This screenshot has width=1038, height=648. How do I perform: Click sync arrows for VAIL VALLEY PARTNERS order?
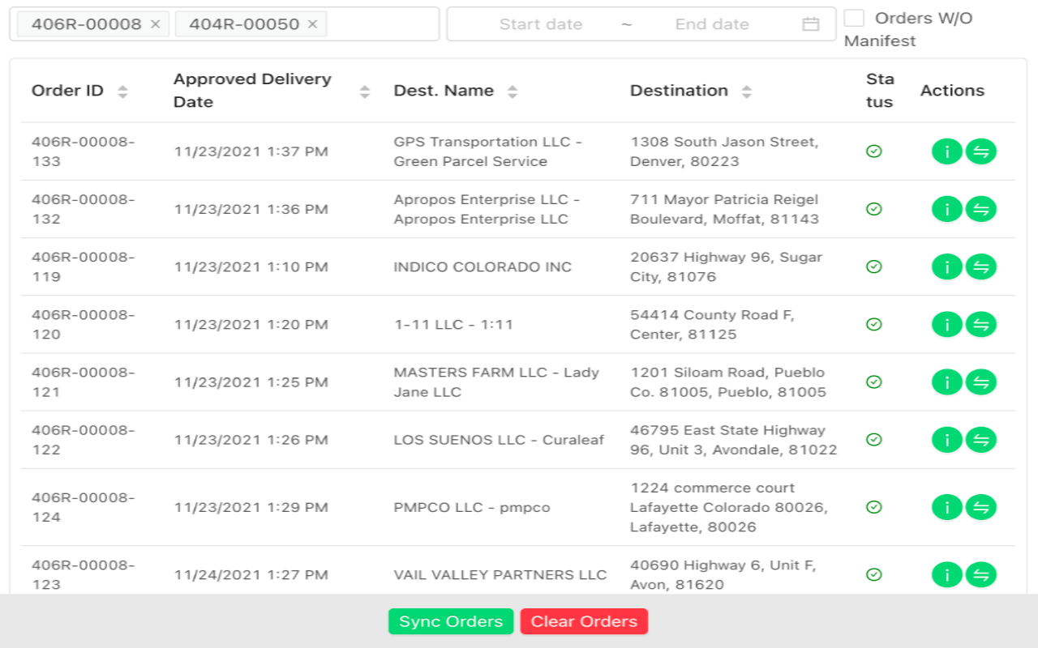tap(980, 574)
